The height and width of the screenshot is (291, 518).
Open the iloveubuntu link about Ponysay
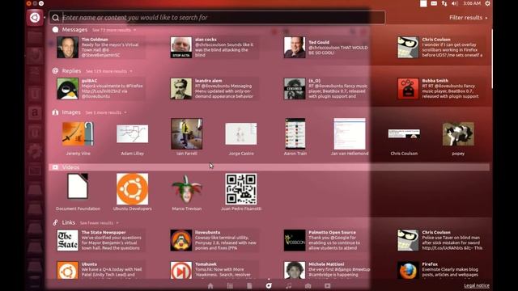tap(214, 240)
